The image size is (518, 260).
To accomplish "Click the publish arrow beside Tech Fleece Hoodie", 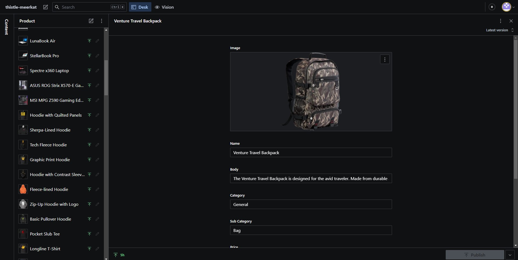I will (x=89, y=144).
